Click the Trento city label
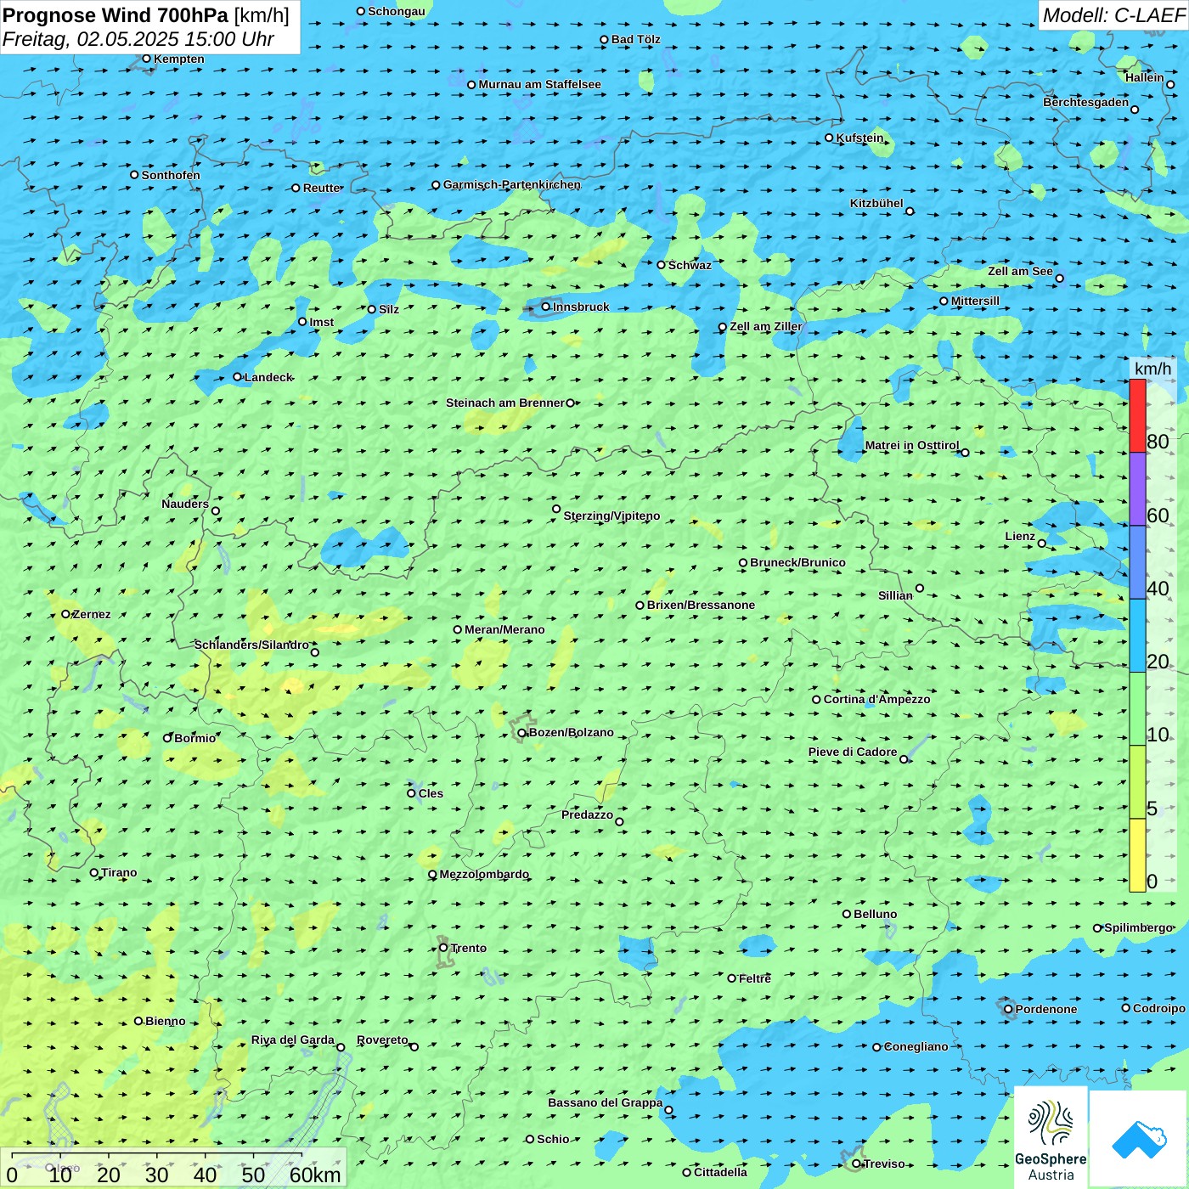 469,948
